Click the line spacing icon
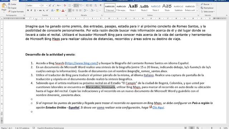This screenshot has height=129, width=229. [85, 10]
